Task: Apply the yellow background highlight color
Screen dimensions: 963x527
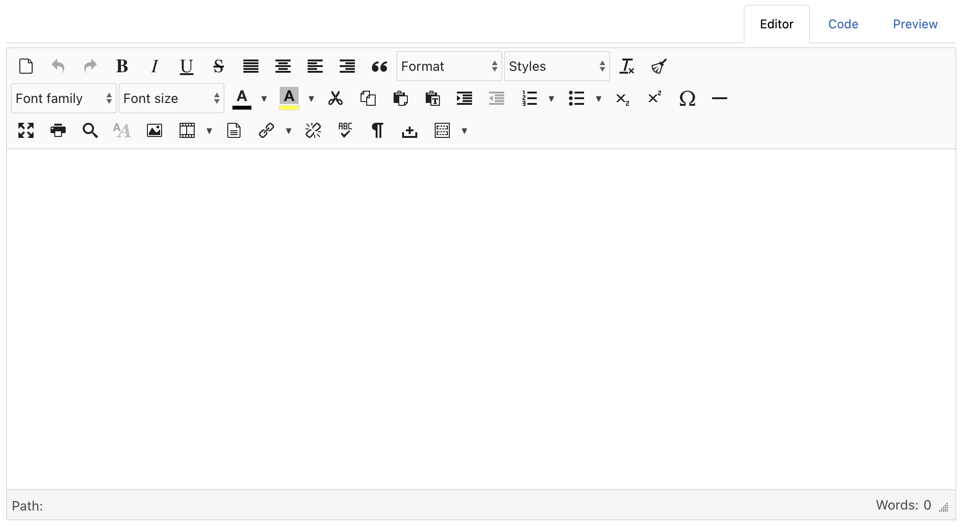Action: click(289, 99)
